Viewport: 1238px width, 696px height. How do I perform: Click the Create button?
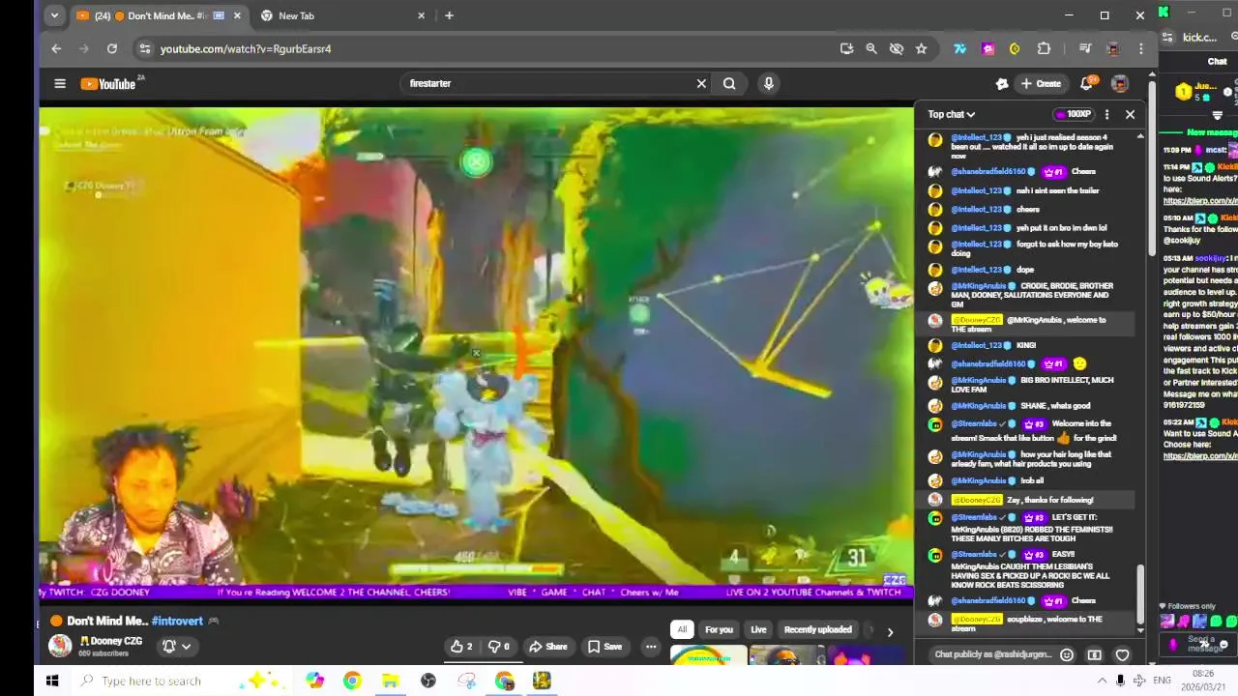click(x=1041, y=84)
